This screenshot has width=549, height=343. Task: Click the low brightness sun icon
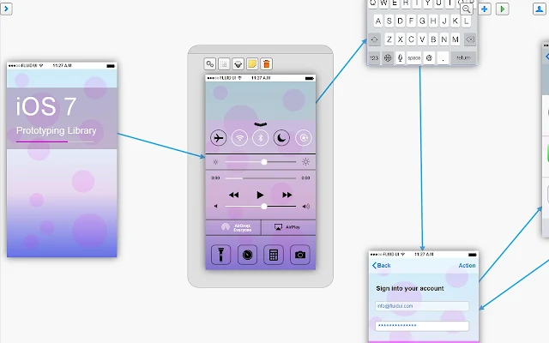point(215,162)
